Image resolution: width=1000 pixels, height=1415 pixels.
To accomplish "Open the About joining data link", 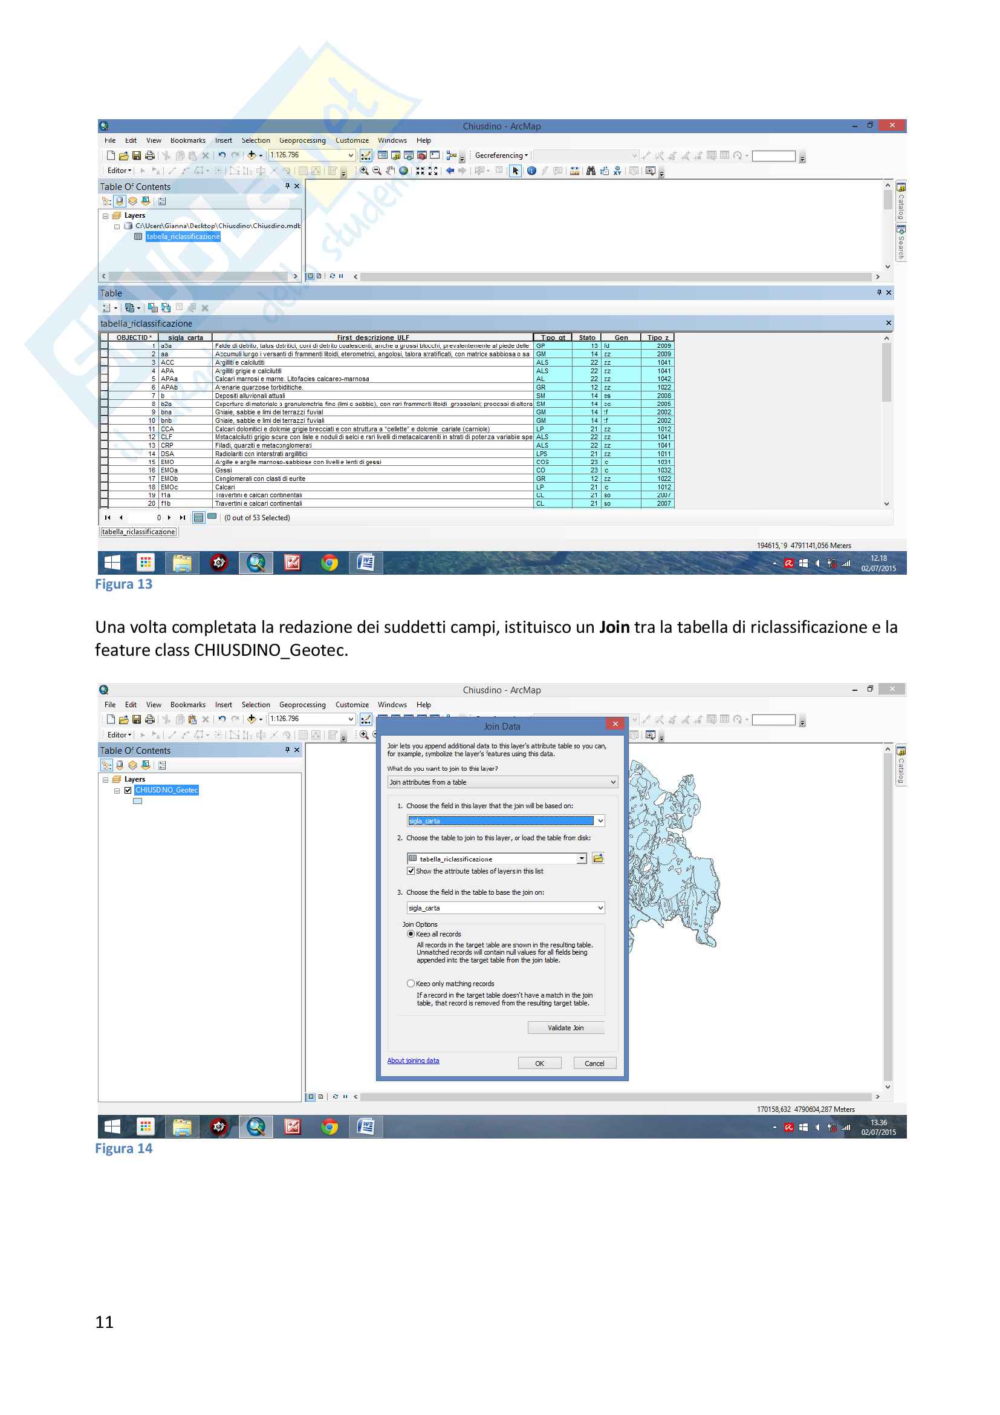I will [x=412, y=1060].
